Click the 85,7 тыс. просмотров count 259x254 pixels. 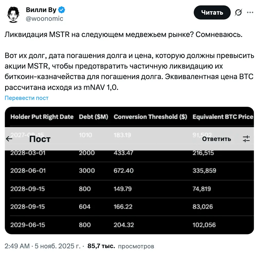pyautogui.click(x=121, y=246)
